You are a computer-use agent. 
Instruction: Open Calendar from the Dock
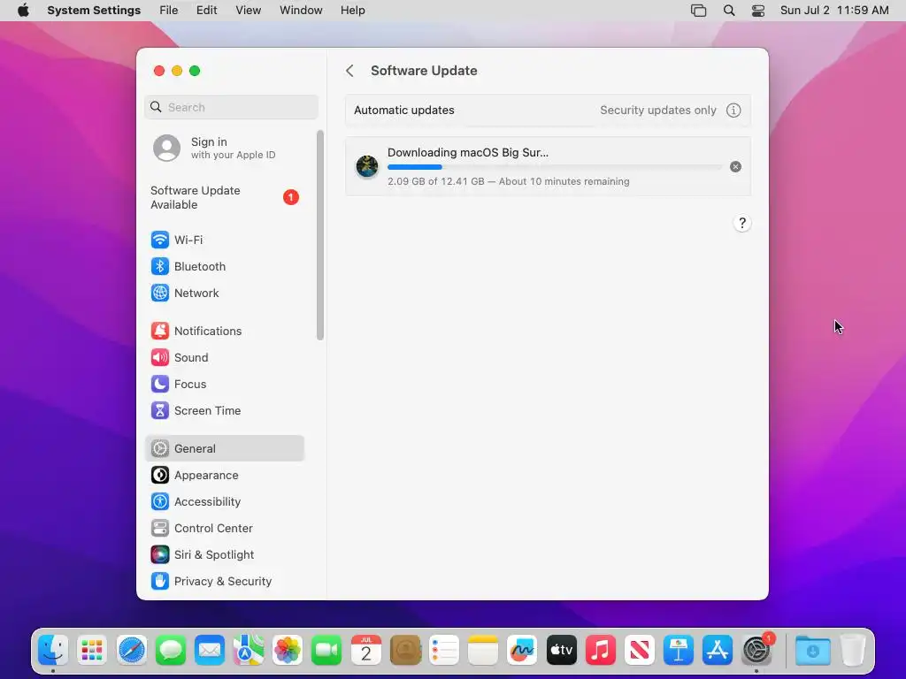point(366,650)
